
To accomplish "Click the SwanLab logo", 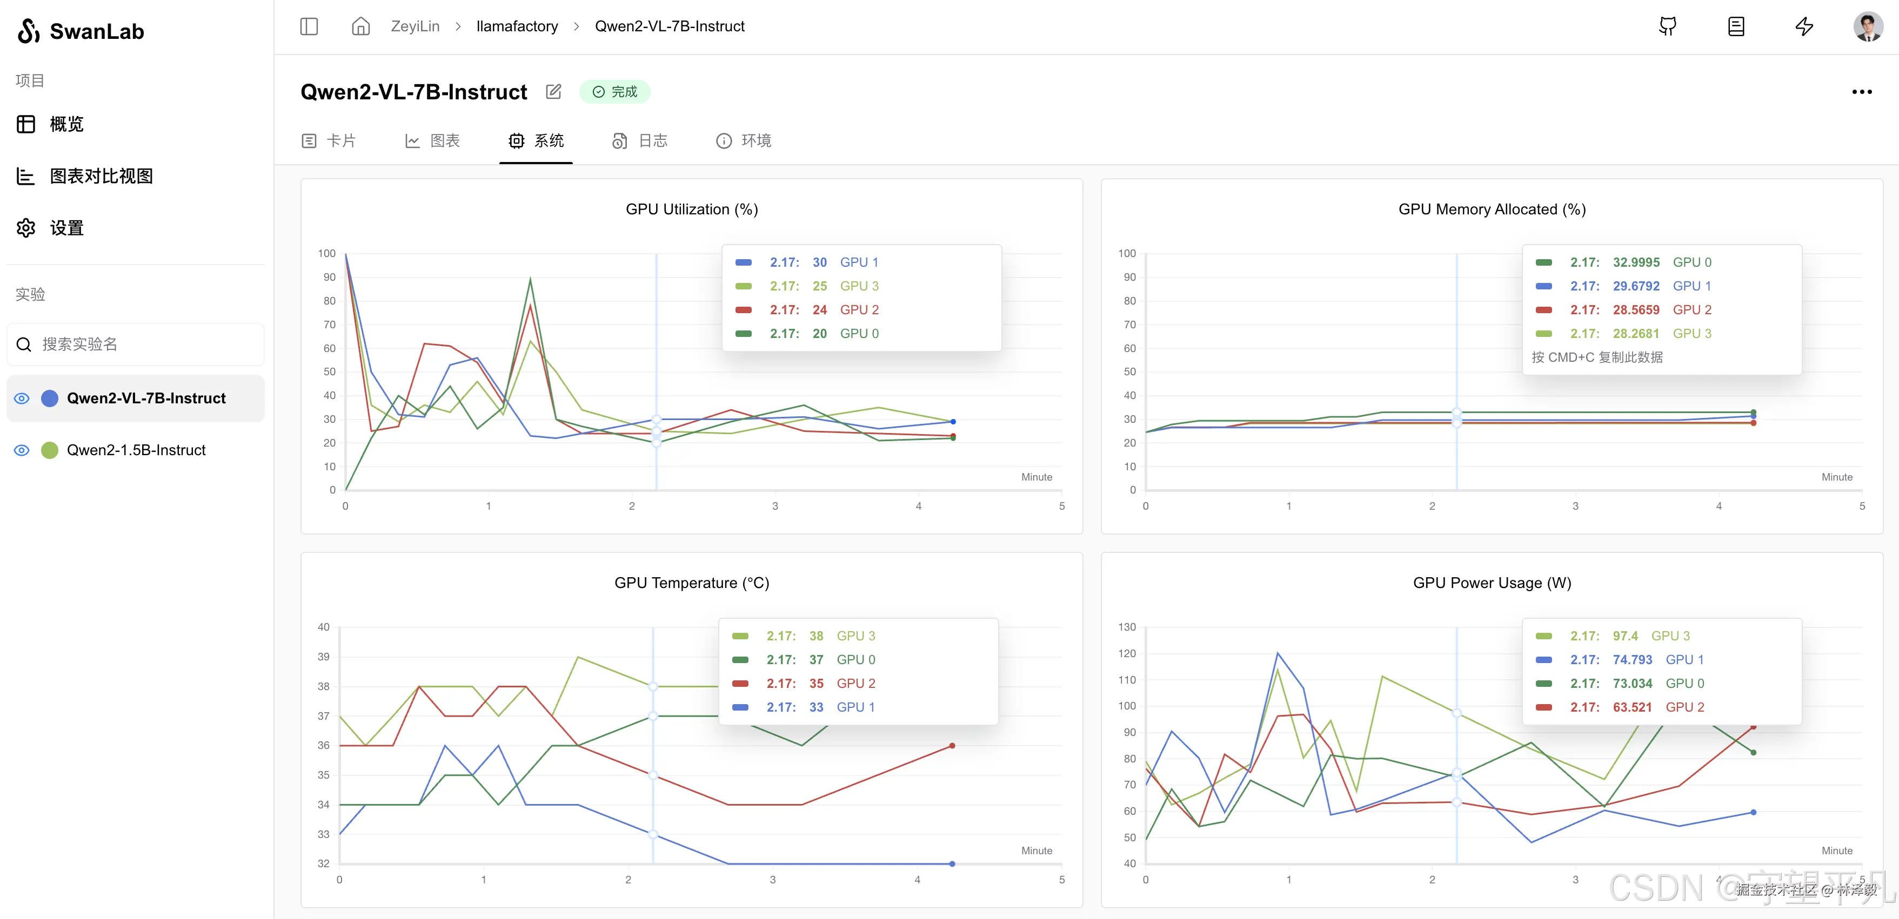I will pyautogui.click(x=81, y=31).
